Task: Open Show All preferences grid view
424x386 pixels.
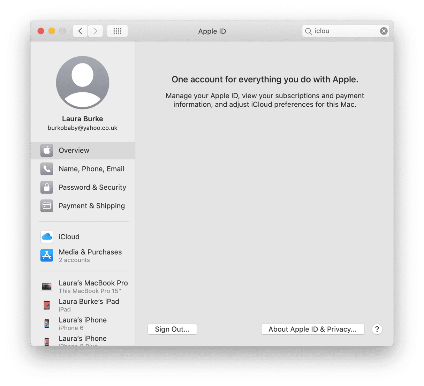Action: (117, 31)
